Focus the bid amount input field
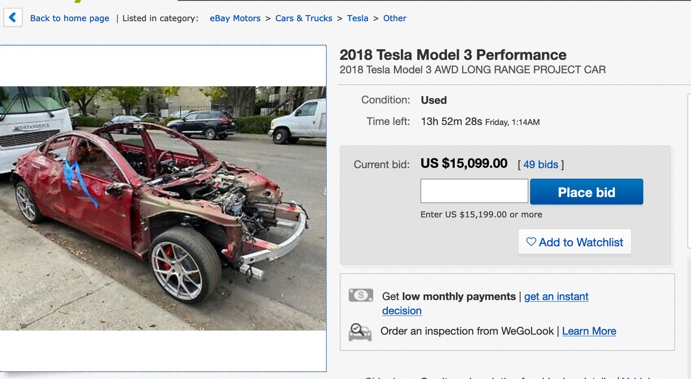 pos(474,191)
